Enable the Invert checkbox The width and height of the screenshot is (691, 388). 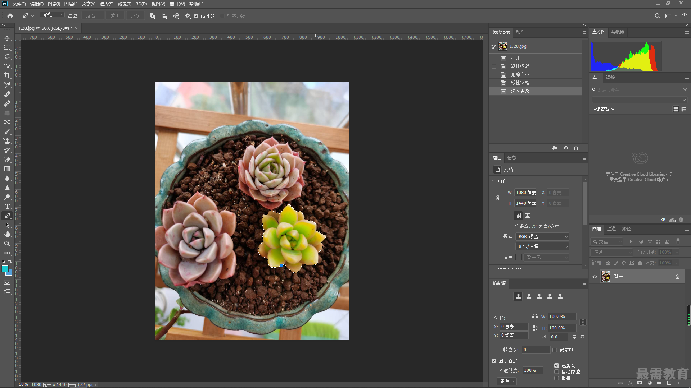click(x=556, y=378)
